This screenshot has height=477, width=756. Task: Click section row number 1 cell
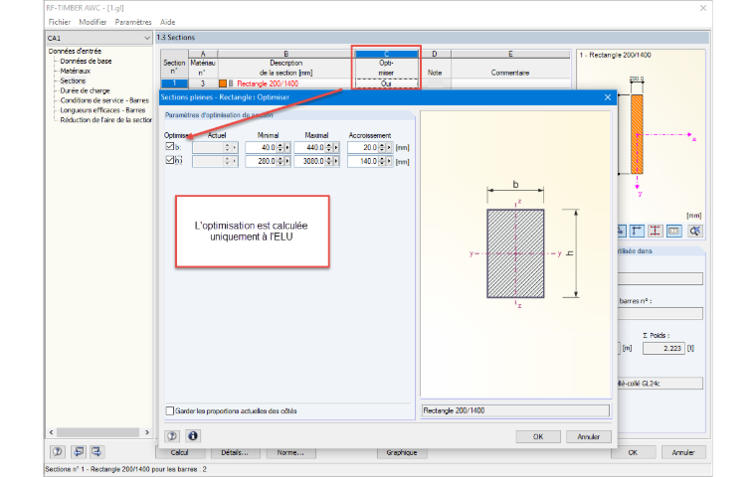click(174, 83)
